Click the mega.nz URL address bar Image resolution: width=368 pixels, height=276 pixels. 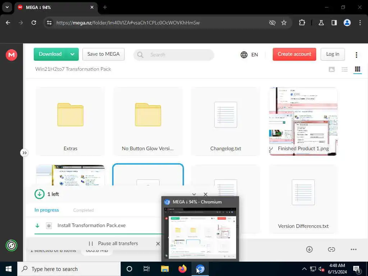128,23
